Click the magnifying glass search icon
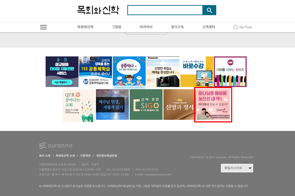 point(209,10)
